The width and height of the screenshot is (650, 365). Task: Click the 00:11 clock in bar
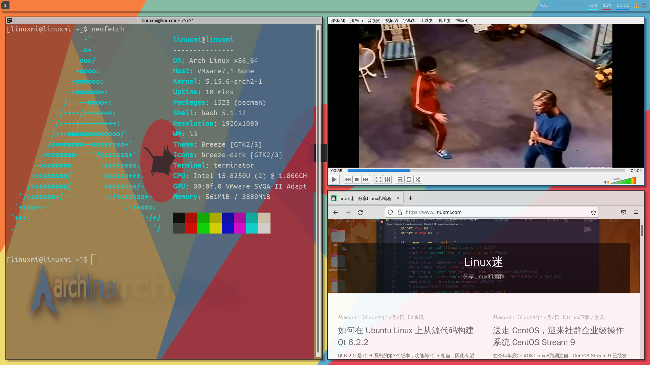click(623, 5)
